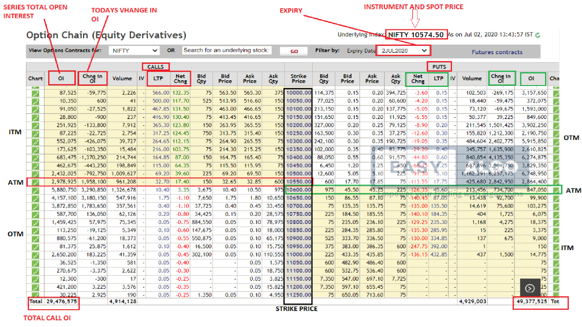Select calls total volume 4,914,128
The width and height of the screenshot is (582, 327).
[123, 301]
